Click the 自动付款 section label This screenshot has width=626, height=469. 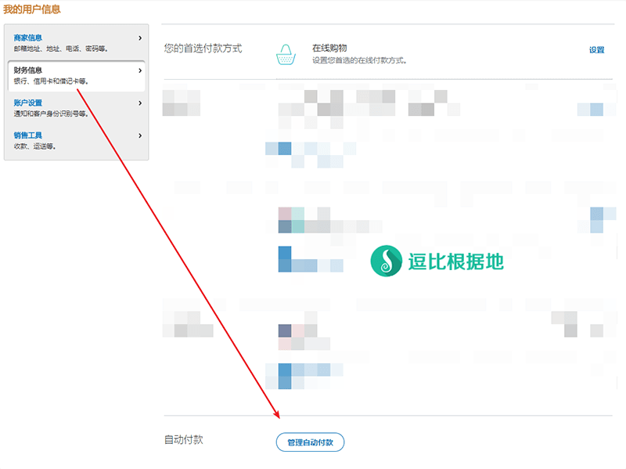coord(183,440)
